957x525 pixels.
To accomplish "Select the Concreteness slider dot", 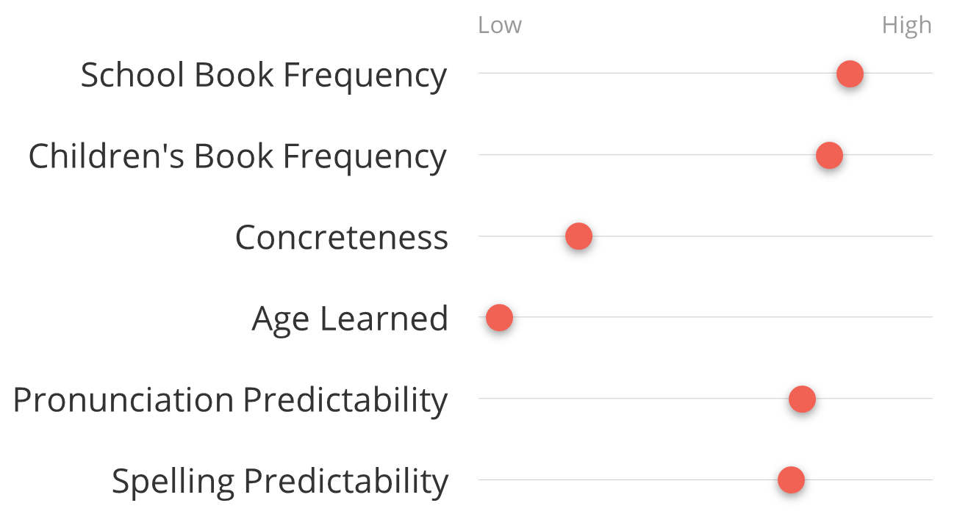I will click(x=578, y=236).
